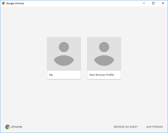168x133 pixels.
Task: Select the "My" profile avatar
Action: pos(64,54)
